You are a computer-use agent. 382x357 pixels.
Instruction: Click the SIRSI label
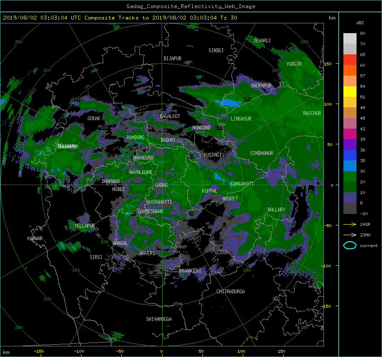96,257
